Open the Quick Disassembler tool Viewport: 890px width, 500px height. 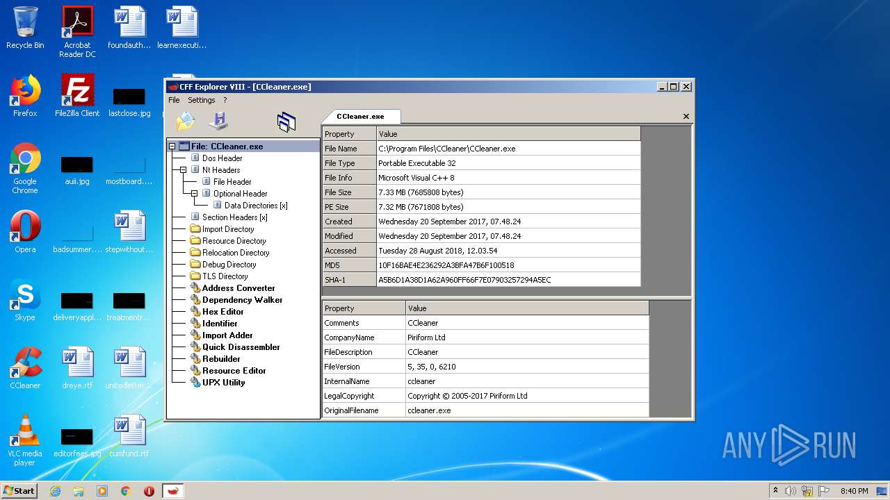coord(241,347)
